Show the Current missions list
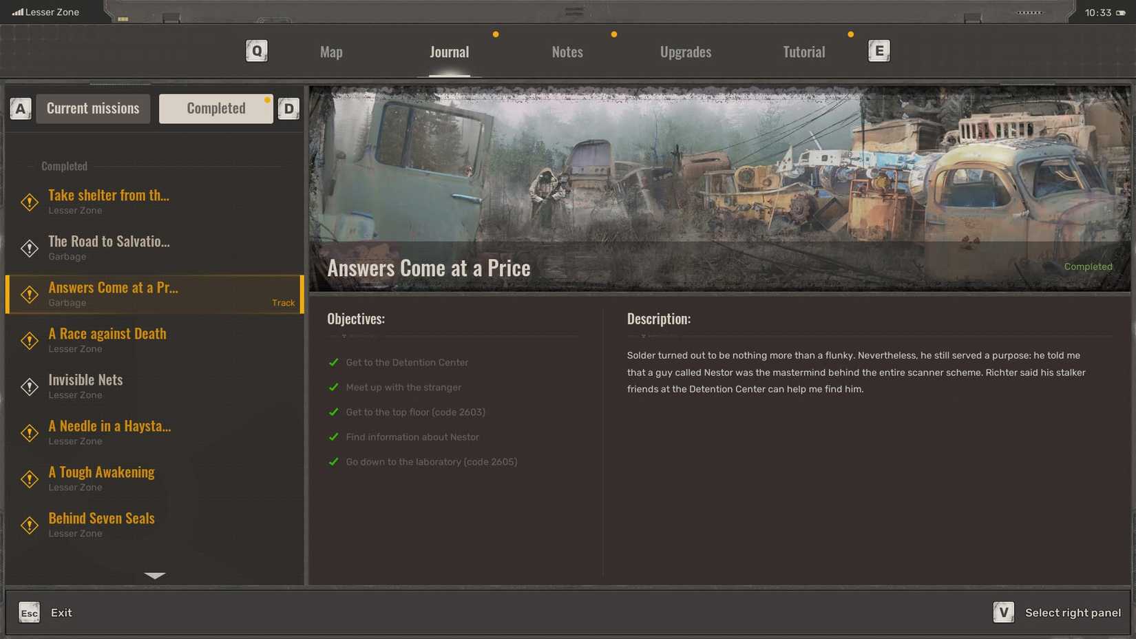This screenshot has width=1136, height=639. point(93,109)
